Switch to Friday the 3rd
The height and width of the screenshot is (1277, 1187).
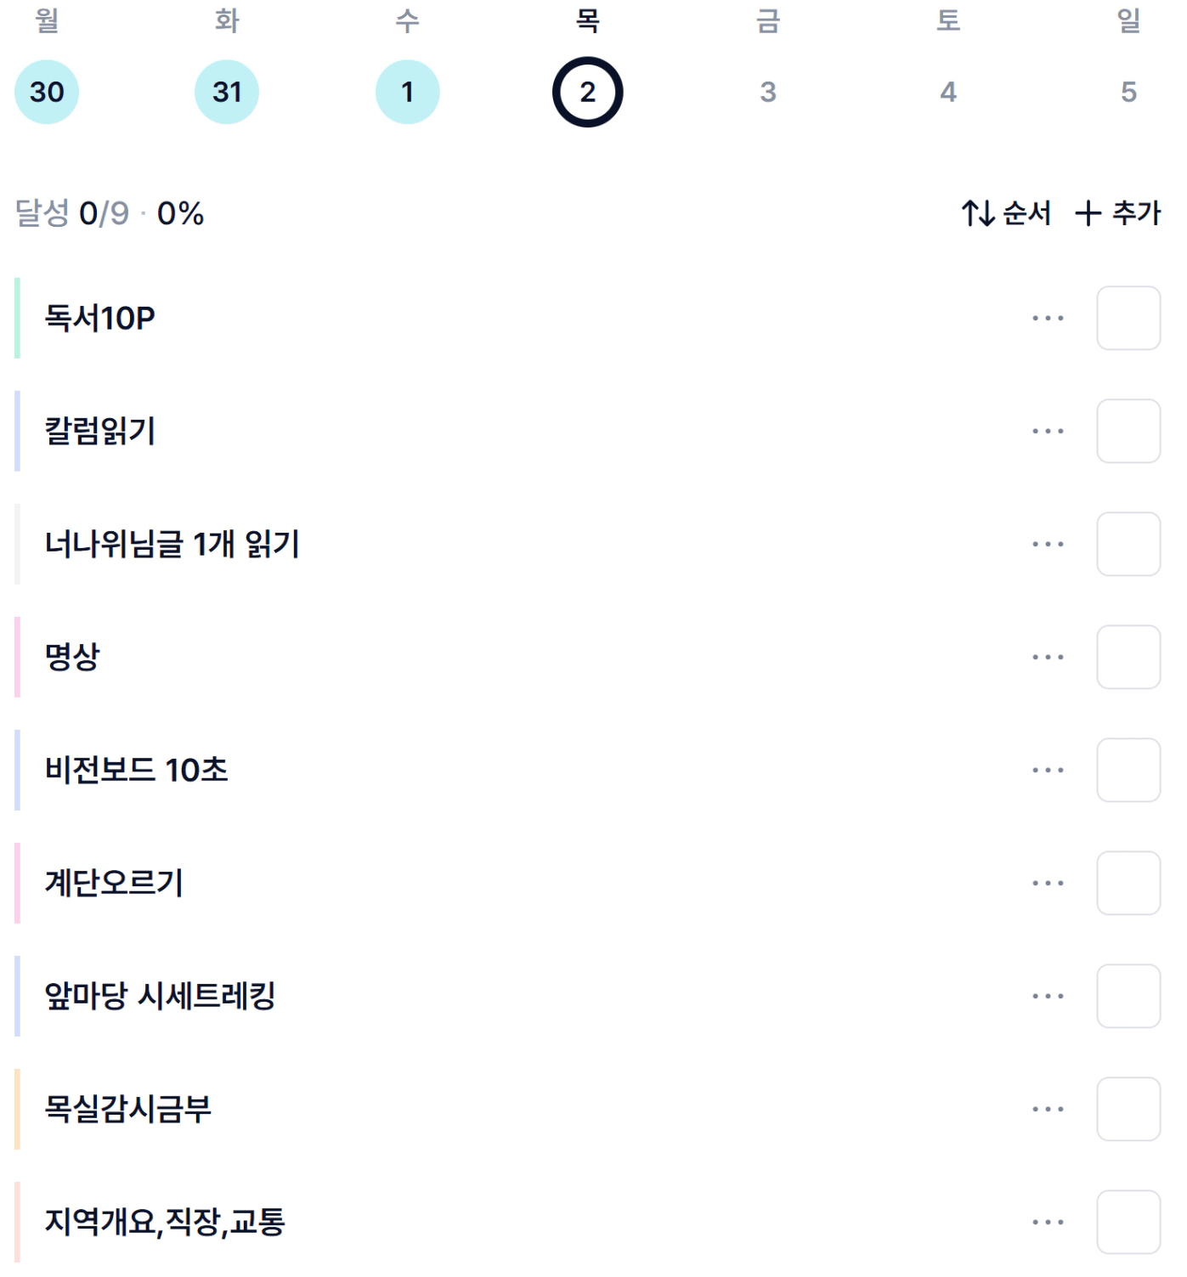click(767, 92)
